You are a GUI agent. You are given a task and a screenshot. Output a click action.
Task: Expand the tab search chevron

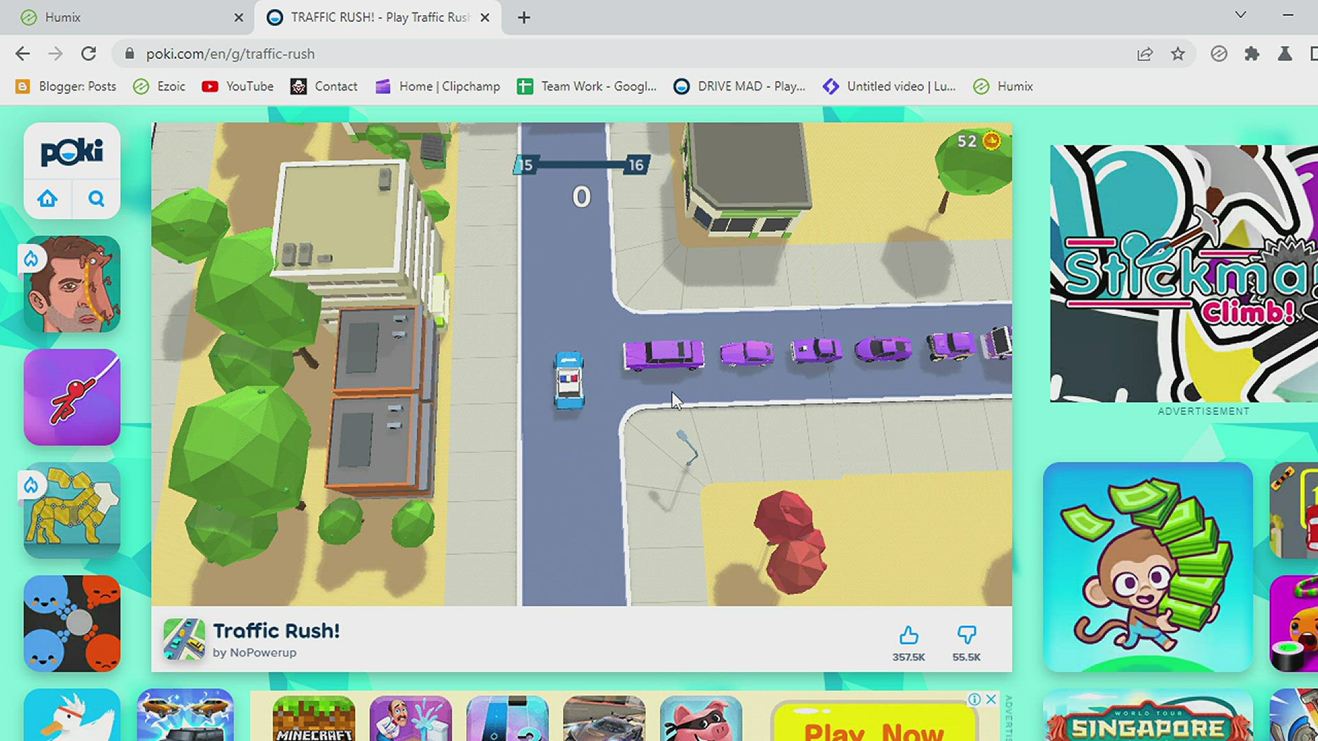point(1240,15)
